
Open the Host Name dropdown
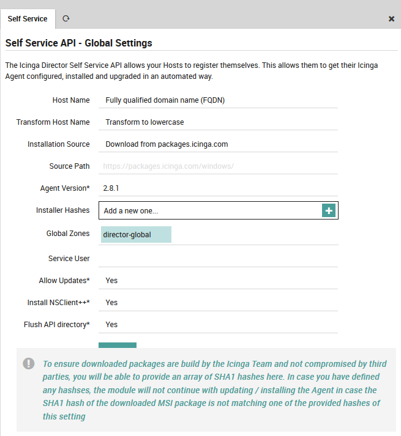point(218,100)
